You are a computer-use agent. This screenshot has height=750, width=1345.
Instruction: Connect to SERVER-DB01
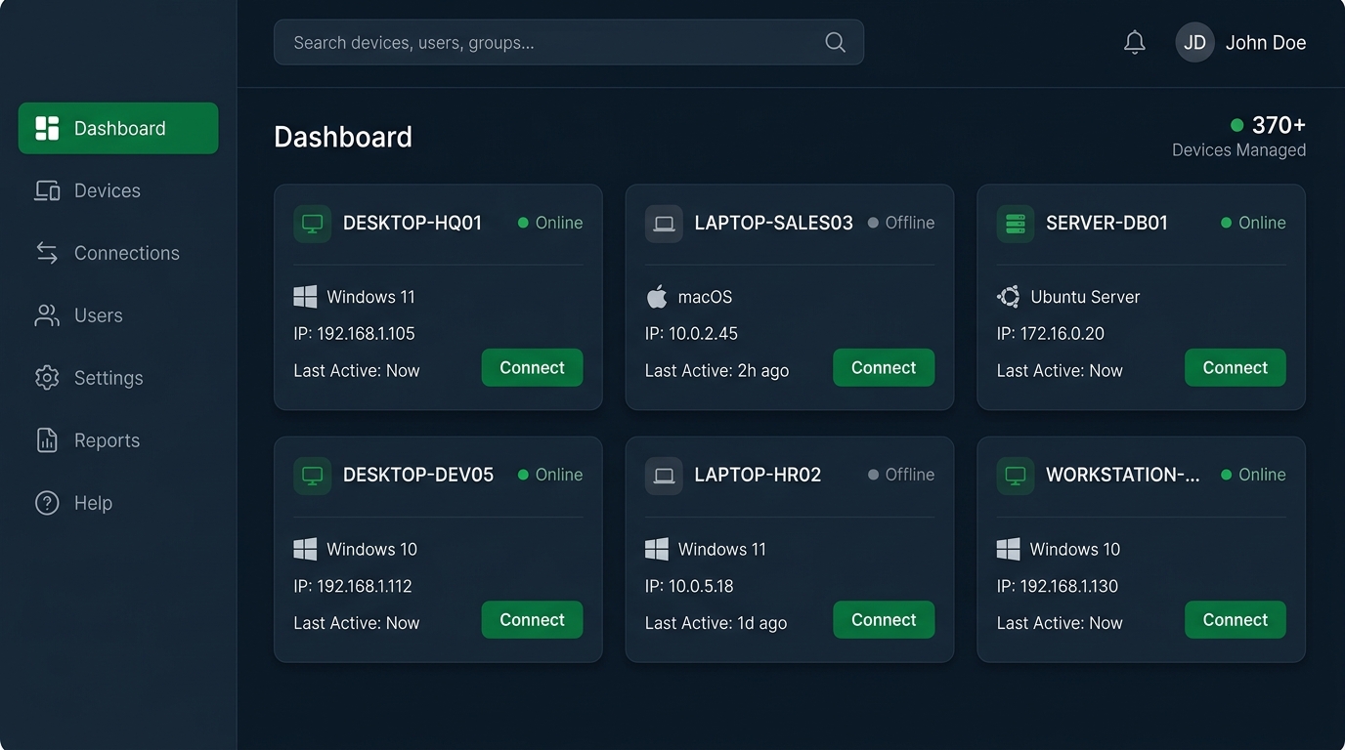tap(1236, 367)
